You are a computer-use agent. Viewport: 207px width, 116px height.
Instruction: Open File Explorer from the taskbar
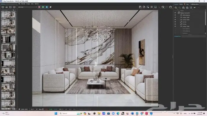pyautogui.click(x=99, y=113)
